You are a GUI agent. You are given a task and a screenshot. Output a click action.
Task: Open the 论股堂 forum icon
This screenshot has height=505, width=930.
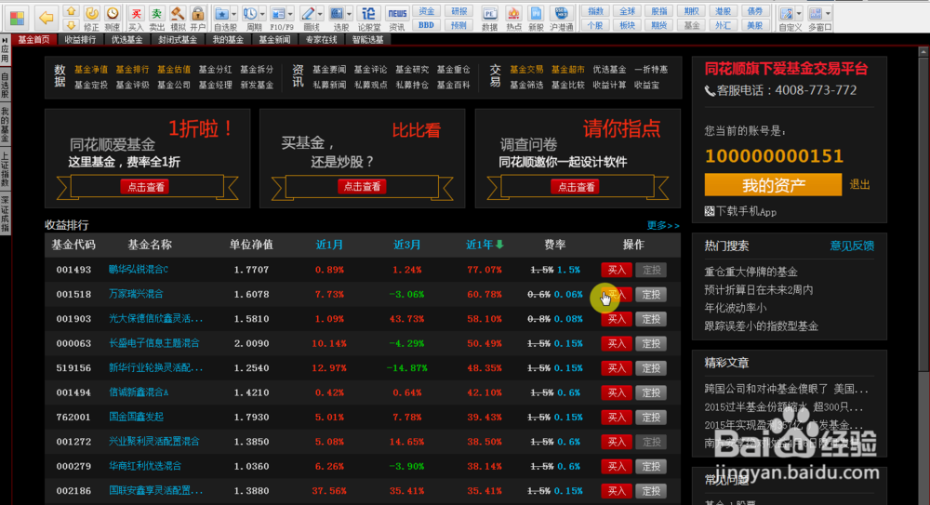click(x=369, y=18)
